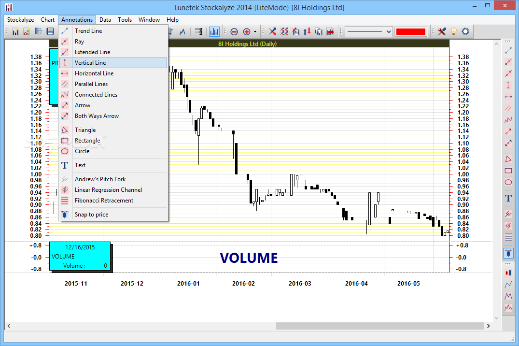Choose Extended Line menu entry

113,52
